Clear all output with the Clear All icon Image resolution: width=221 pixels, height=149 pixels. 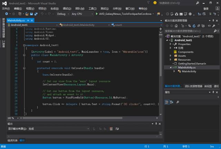(111, 129)
